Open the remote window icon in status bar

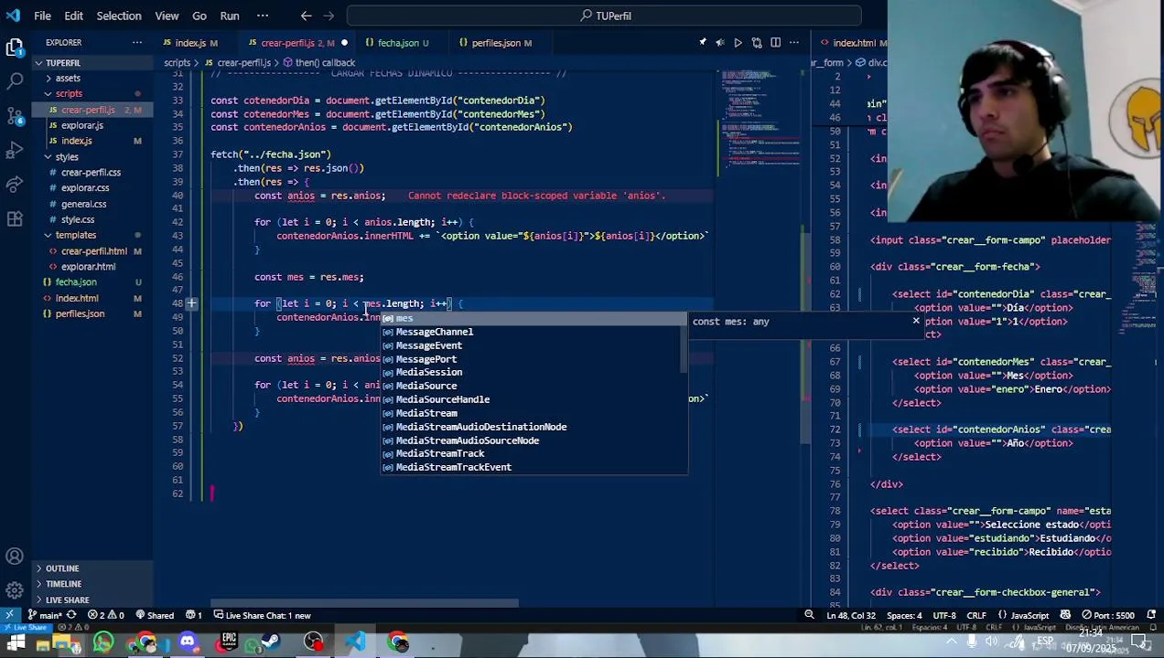(x=9, y=615)
